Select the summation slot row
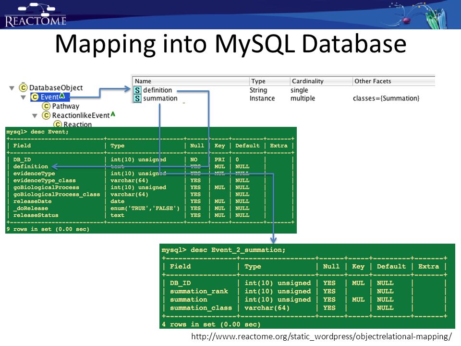461x346 pixels. pos(284,98)
